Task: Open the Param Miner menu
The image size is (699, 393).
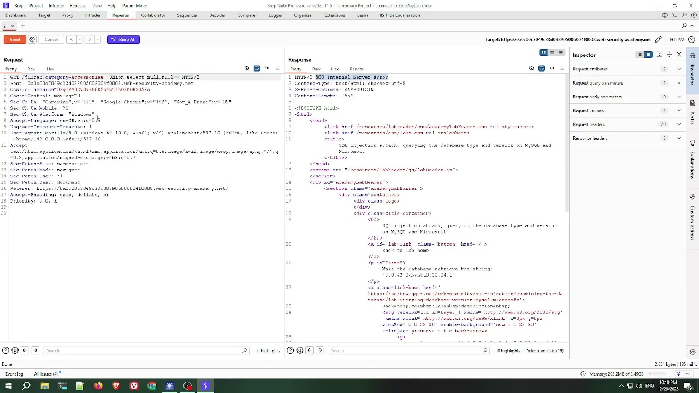Action: tap(134, 5)
